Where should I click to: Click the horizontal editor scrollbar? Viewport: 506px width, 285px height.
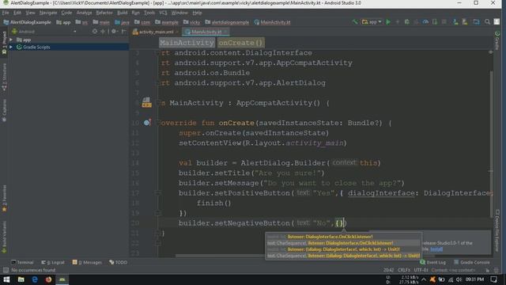220,256
